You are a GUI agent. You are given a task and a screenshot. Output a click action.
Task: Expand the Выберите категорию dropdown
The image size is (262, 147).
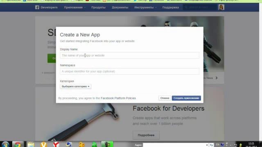pyautogui.click(x=75, y=87)
